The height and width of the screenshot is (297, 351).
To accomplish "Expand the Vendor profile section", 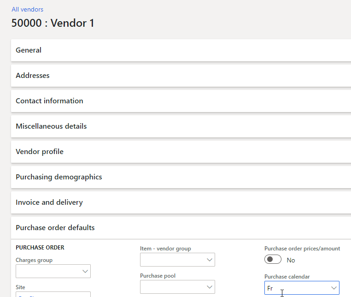I will (40, 152).
